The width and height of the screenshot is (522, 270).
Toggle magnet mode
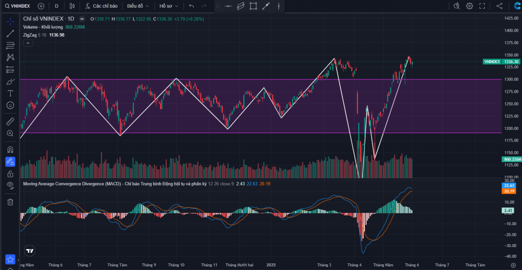[x=10, y=150]
